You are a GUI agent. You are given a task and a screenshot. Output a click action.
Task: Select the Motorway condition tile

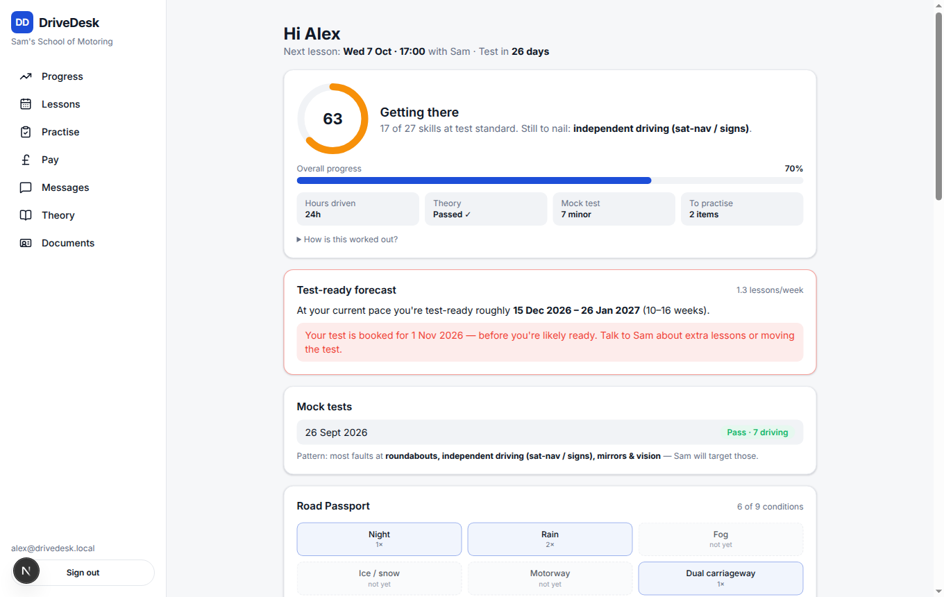[550, 578]
